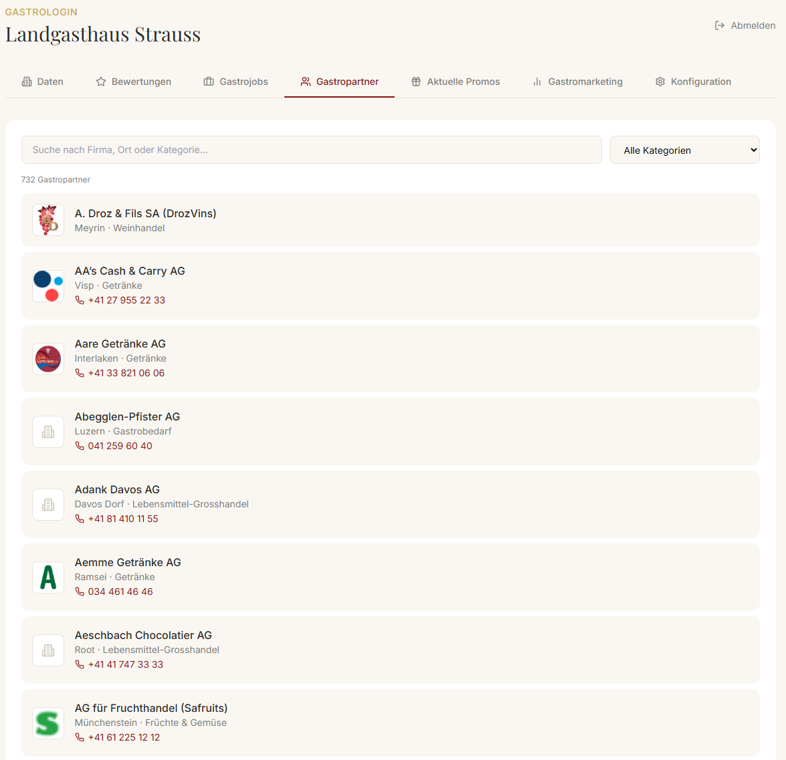Open the AG für Fruchthandel (Safruits) entry
The width and height of the screenshot is (786, 760).
[391, 723]
